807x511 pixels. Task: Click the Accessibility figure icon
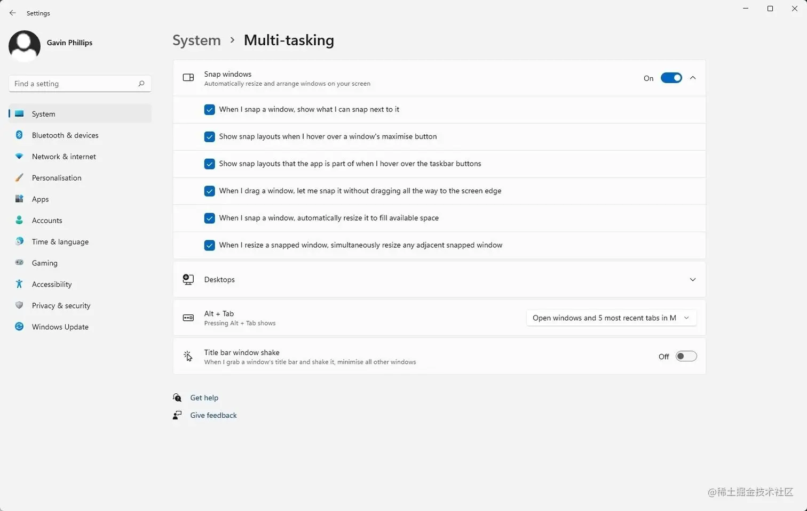19,284
